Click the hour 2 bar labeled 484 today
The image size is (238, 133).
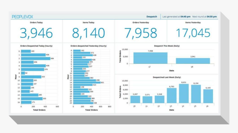pos(36,58)
